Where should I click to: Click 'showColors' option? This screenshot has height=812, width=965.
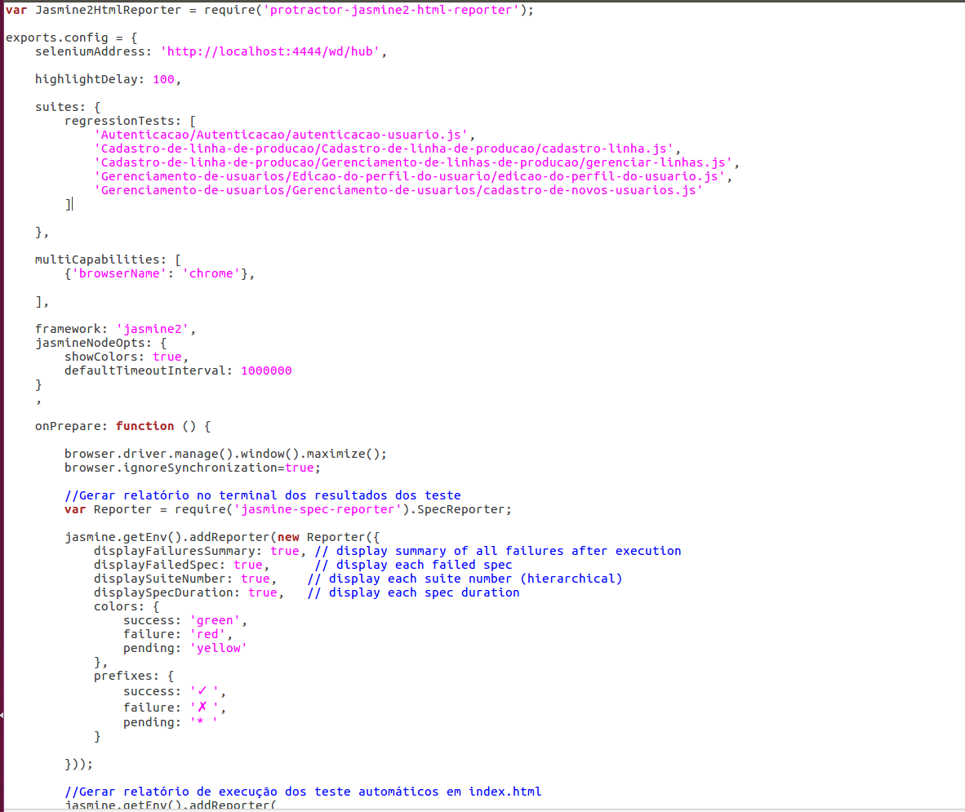pos(101,357)
